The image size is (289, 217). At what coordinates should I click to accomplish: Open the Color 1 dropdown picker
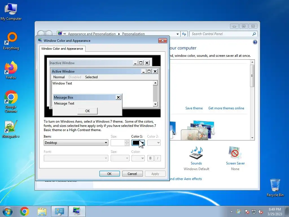pyautogui.click(x=138, y=143)
